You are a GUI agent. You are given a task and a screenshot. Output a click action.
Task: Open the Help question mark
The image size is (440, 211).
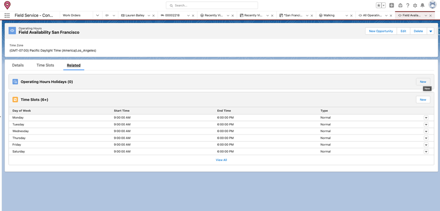coord(408,5)
